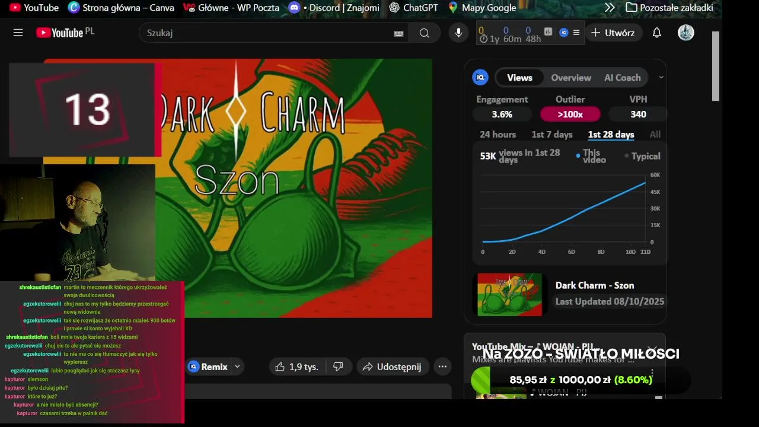
Task: Click the page vertical scrollbar
Action: (716, 66)
